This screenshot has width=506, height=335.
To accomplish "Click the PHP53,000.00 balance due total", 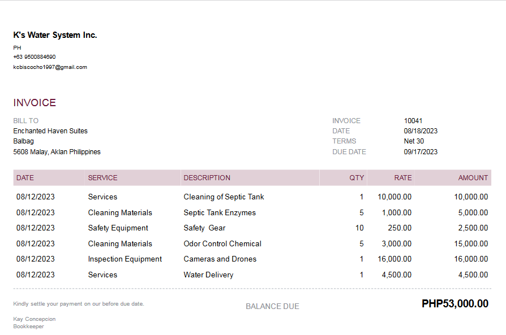I will pos(454,304).
